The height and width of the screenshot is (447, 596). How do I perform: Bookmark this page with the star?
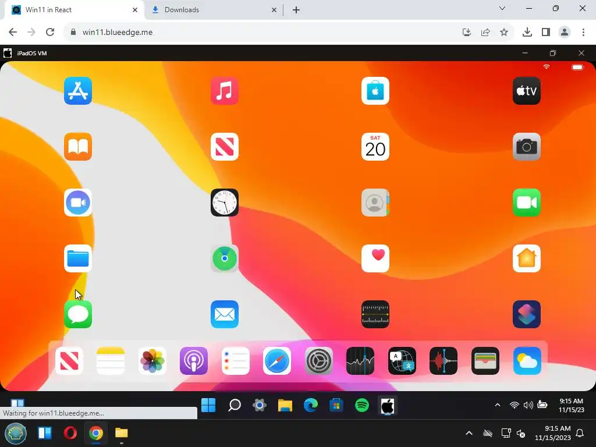(504, 32)
